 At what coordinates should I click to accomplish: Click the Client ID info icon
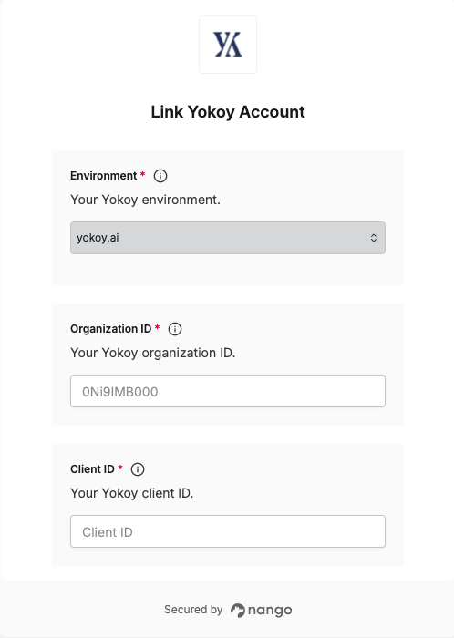[138, 469]
